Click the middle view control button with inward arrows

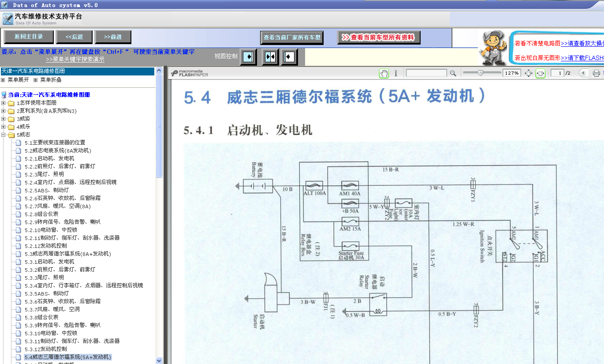pos(270,57)
